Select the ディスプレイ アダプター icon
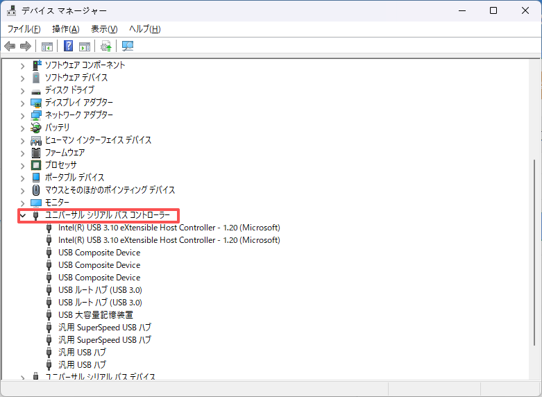This screenshot has width=542, height=397. (36, 103)
